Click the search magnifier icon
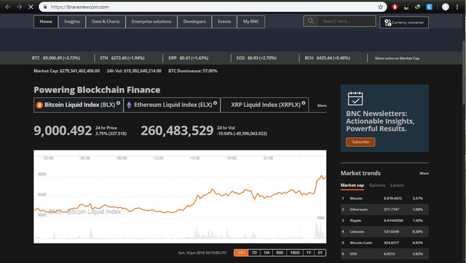466x263 pixels. click(x=311, y=21)
